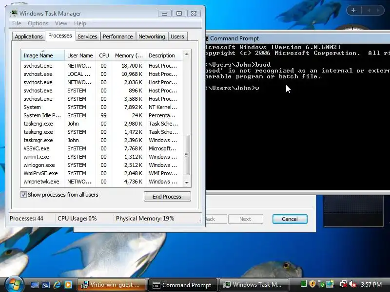This screenshot has width=390, height=292.
Task: Click the process list scroll-up arrow
Action: [187, 54]
